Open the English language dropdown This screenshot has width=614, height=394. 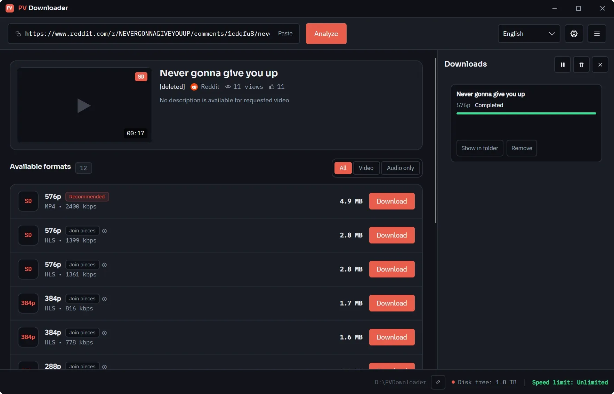pos(529,34)
